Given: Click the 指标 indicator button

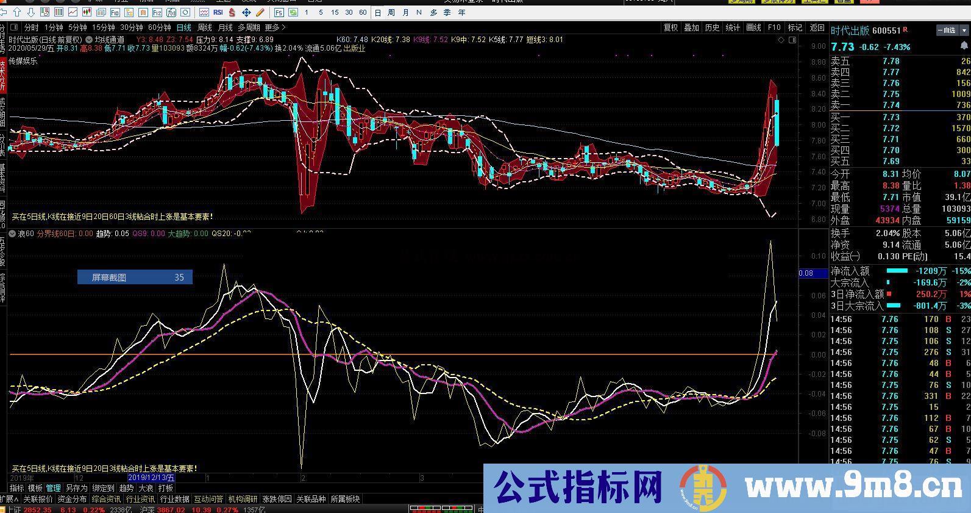Looking at the screenshot, I should (x=16, y=488).
